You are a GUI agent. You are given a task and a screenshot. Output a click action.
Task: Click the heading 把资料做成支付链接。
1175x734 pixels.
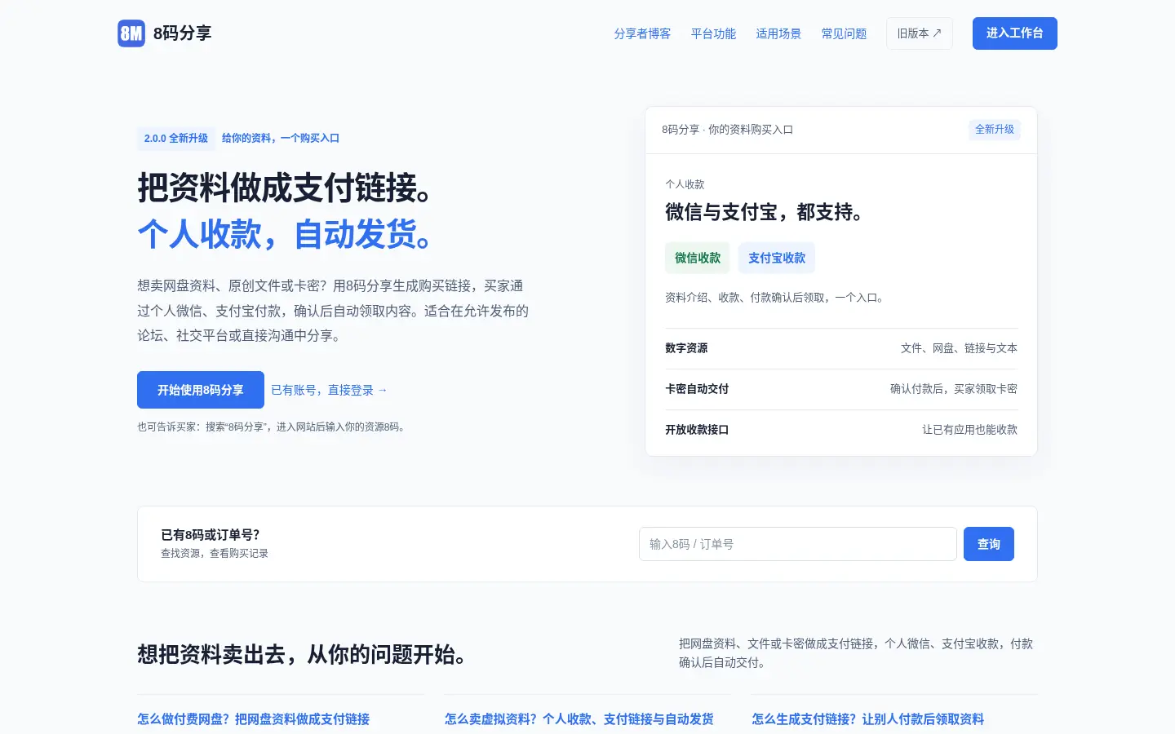coord(286,188)
